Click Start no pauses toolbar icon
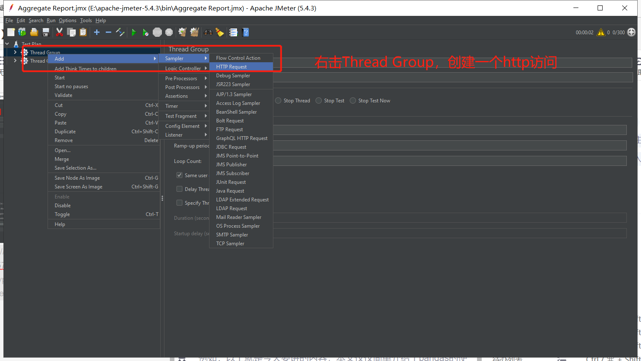Viewport: 641px width, 361px height. [145, 32]
